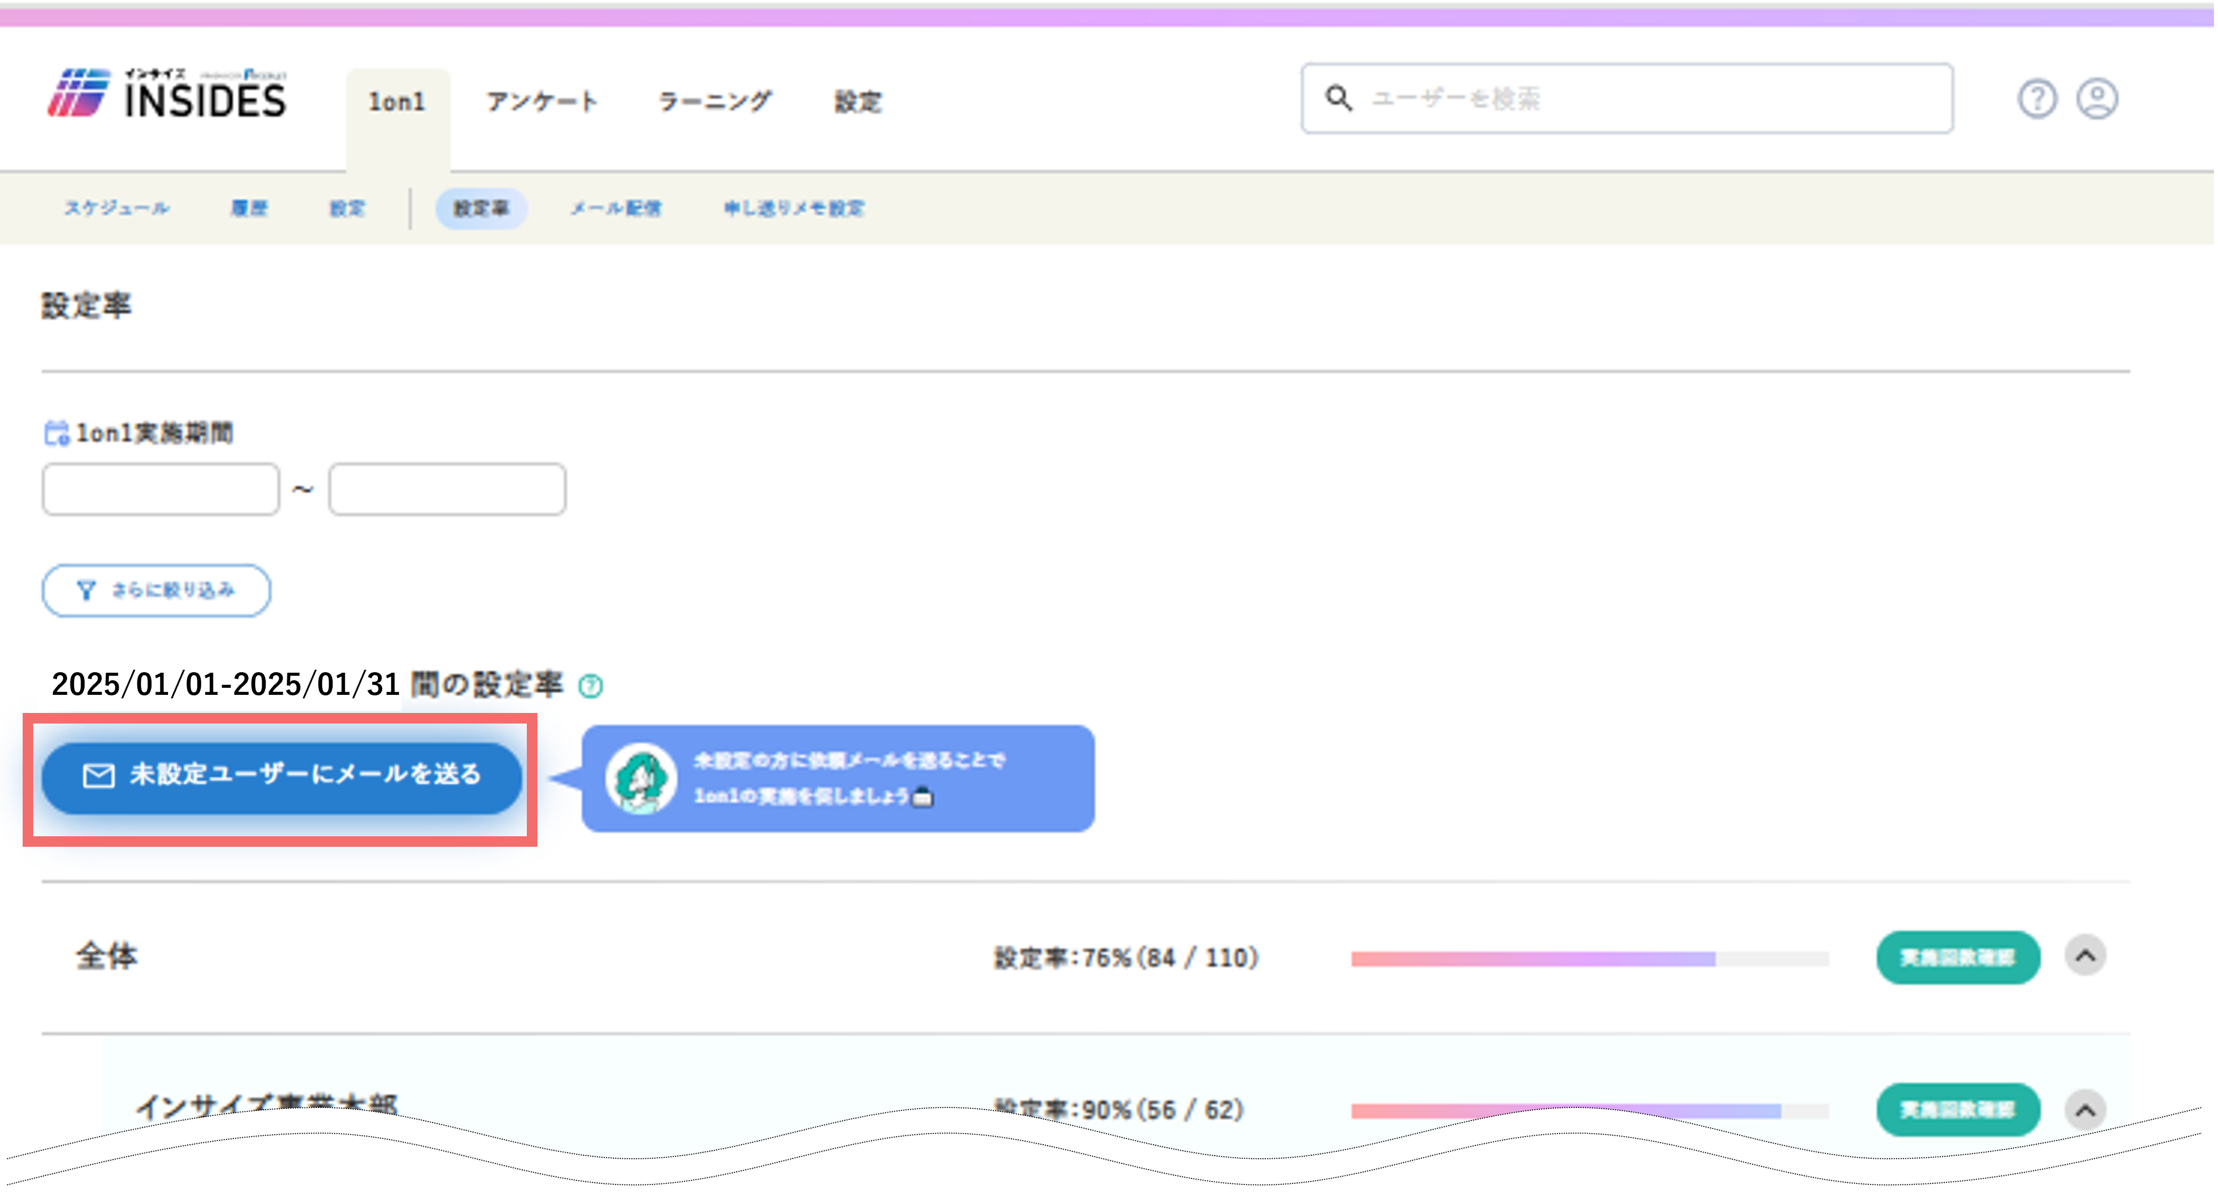Open 設定 in the main header navigation

coord(857,102)
